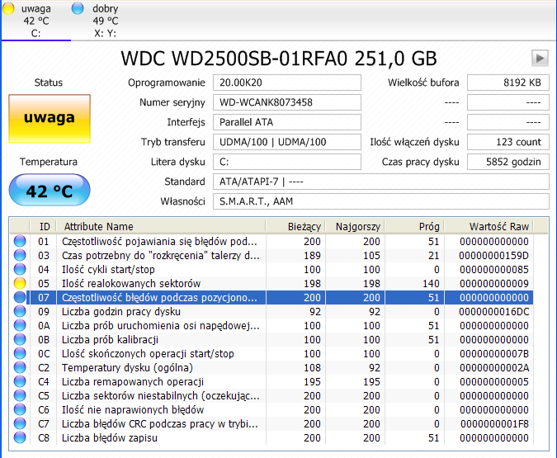Click the blue status dot of attribute C5

20,395
